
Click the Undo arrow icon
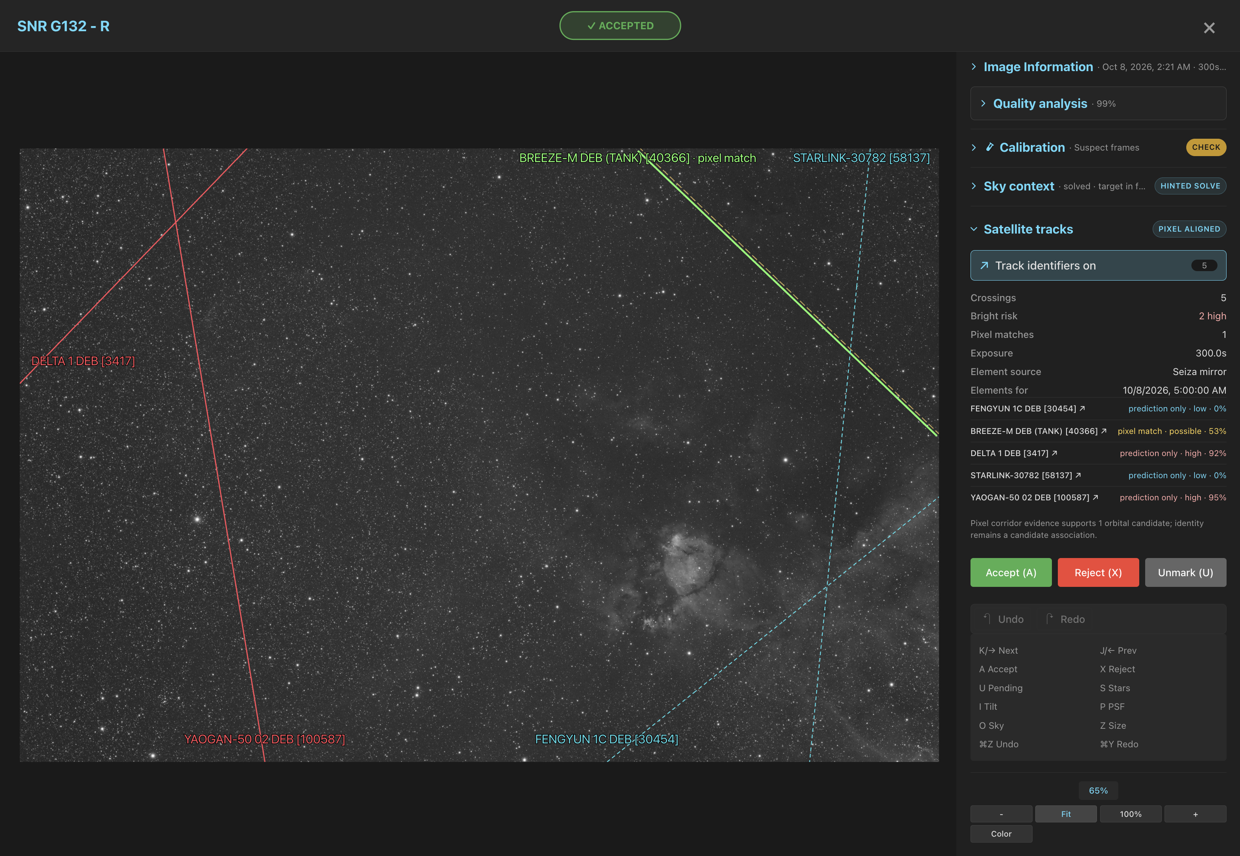(987, 619)
